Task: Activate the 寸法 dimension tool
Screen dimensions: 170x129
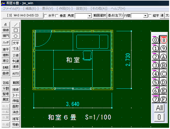Action: pos(16,49)
